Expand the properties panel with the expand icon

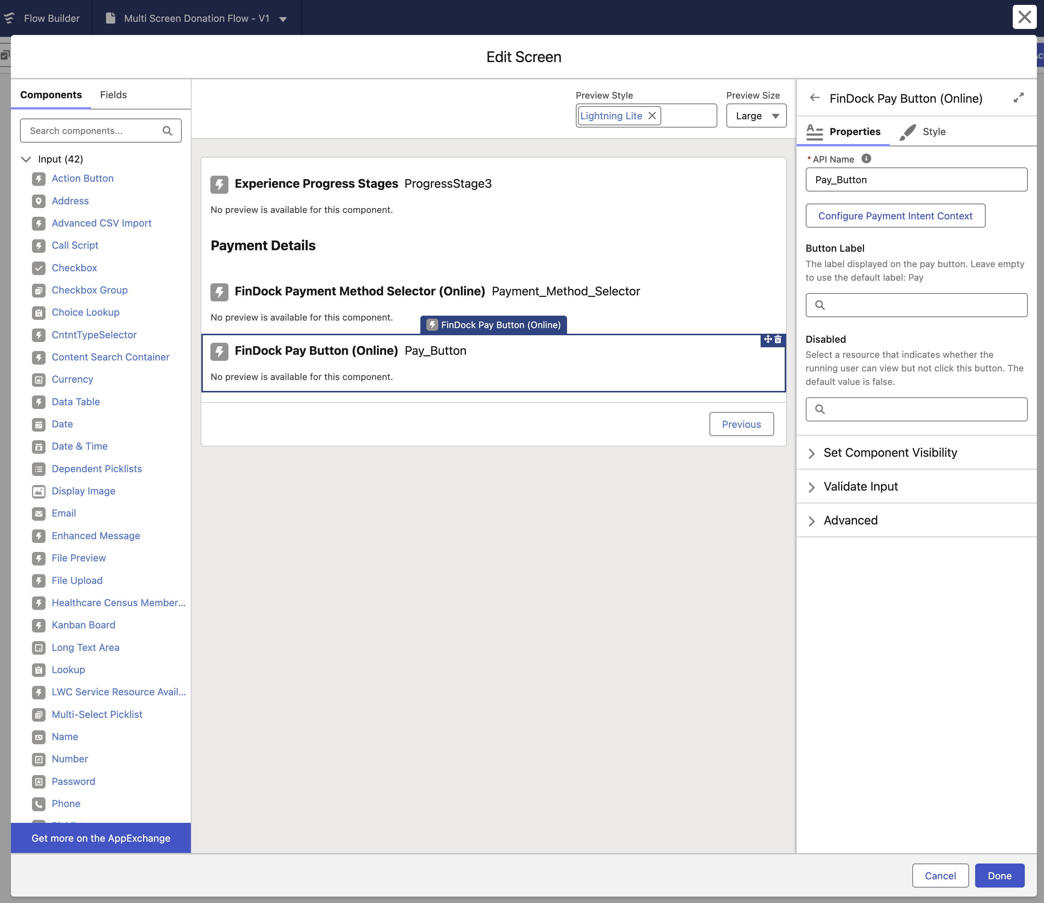pos(1018,98)
